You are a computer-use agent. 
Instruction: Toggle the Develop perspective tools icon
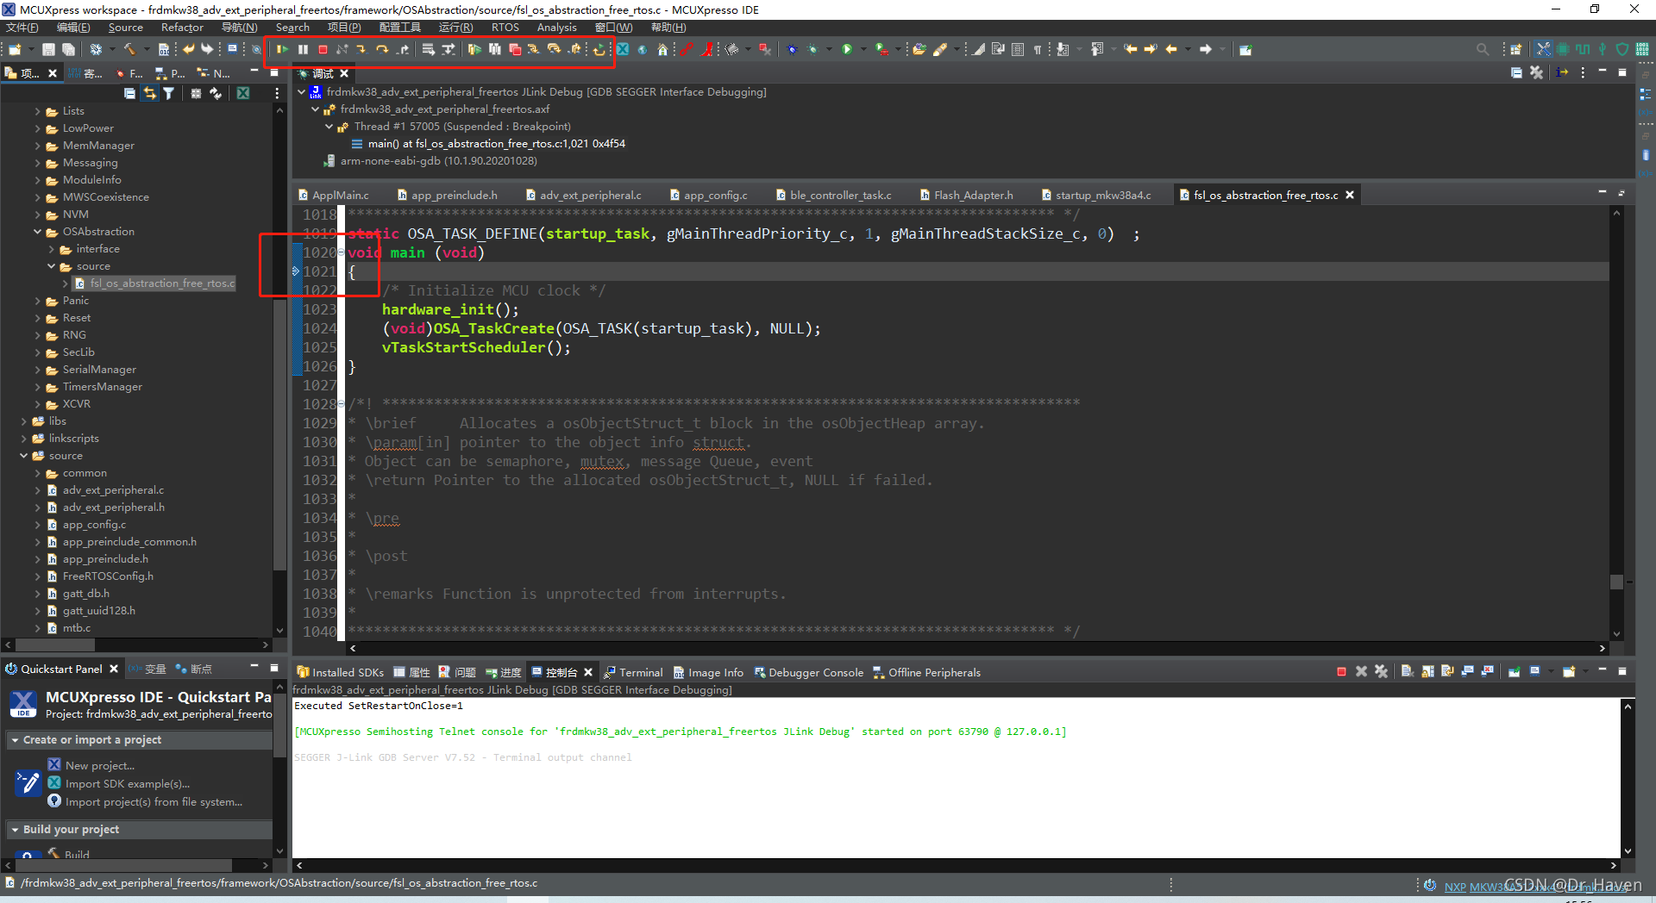click(x=1543, y=49)
